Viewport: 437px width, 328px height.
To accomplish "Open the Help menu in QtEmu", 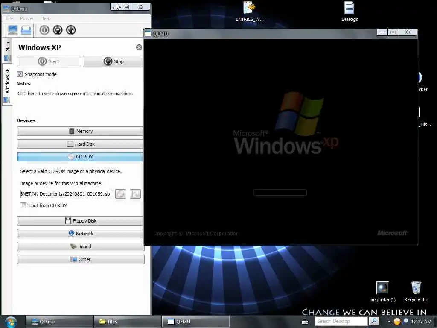I will pyautogui.click(x=45, y=18).
